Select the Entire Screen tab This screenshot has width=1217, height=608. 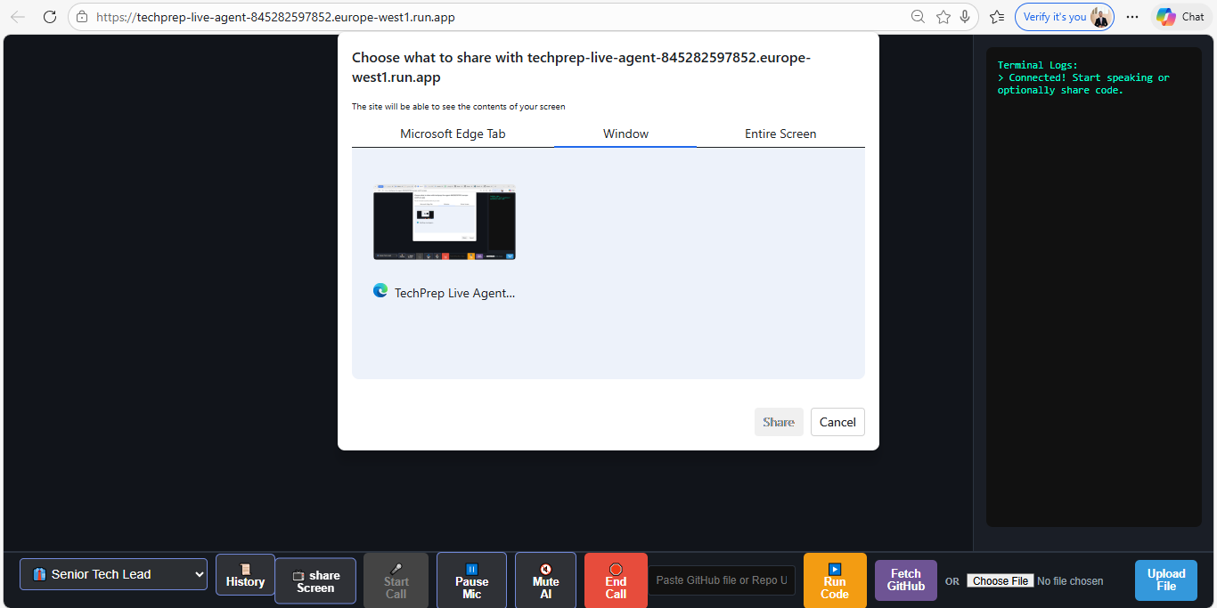(780, 134)
